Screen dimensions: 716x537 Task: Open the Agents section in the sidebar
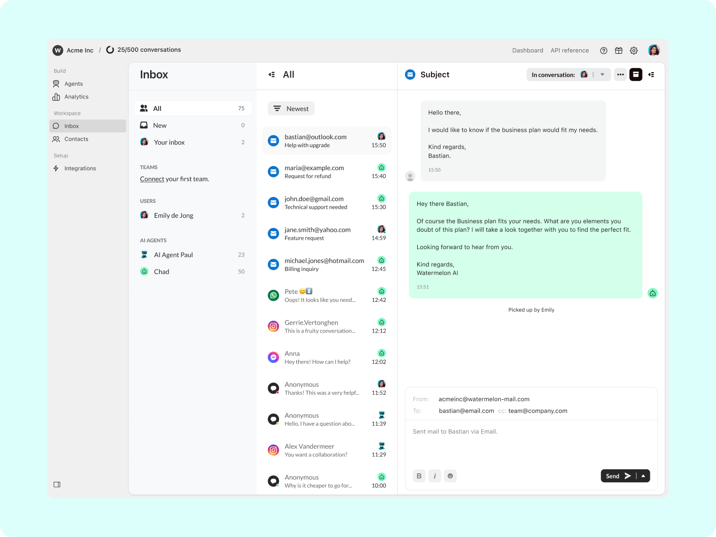point(74,84)
